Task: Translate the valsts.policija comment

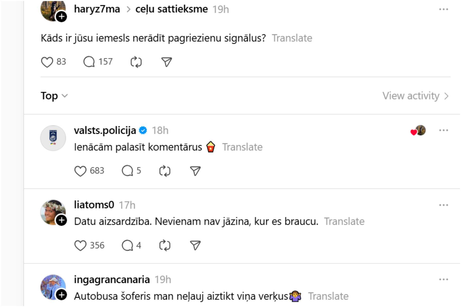Action: (242, 147)
